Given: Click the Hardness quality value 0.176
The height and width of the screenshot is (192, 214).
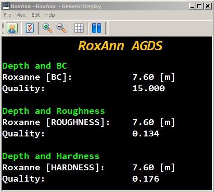Looking at the screenshot, I should click(x=146, y=179).
